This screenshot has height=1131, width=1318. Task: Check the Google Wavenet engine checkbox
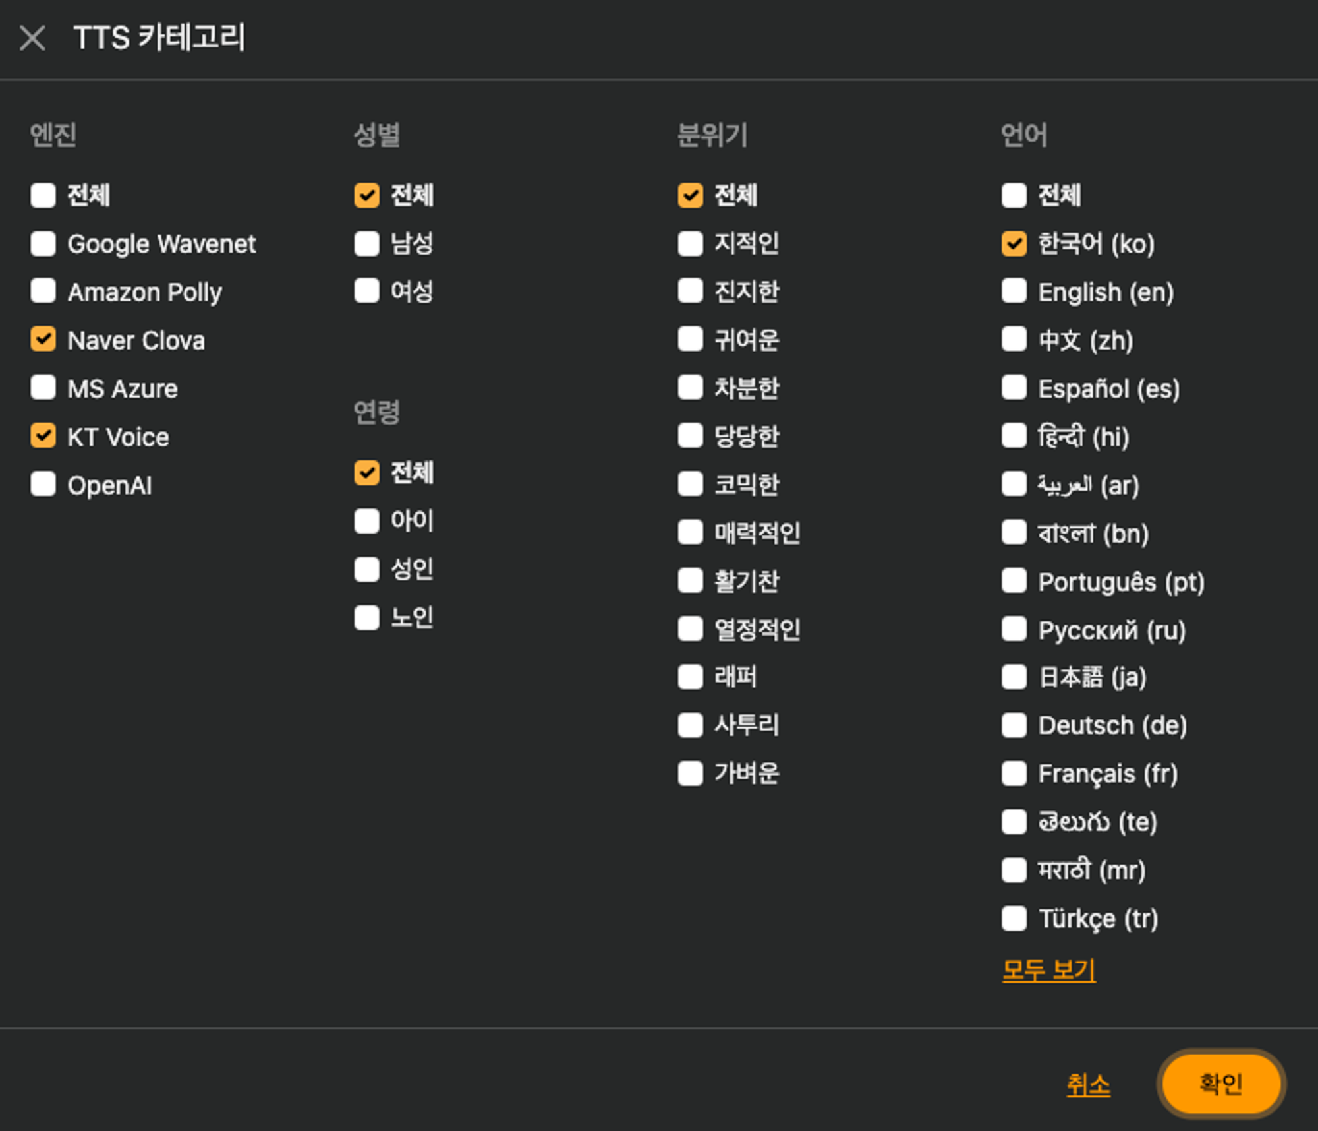point(43,243)
